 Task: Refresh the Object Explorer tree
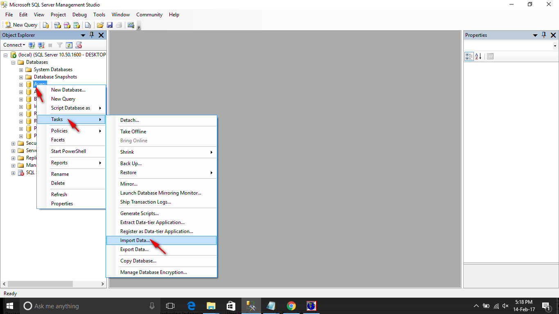pos(69,45)
